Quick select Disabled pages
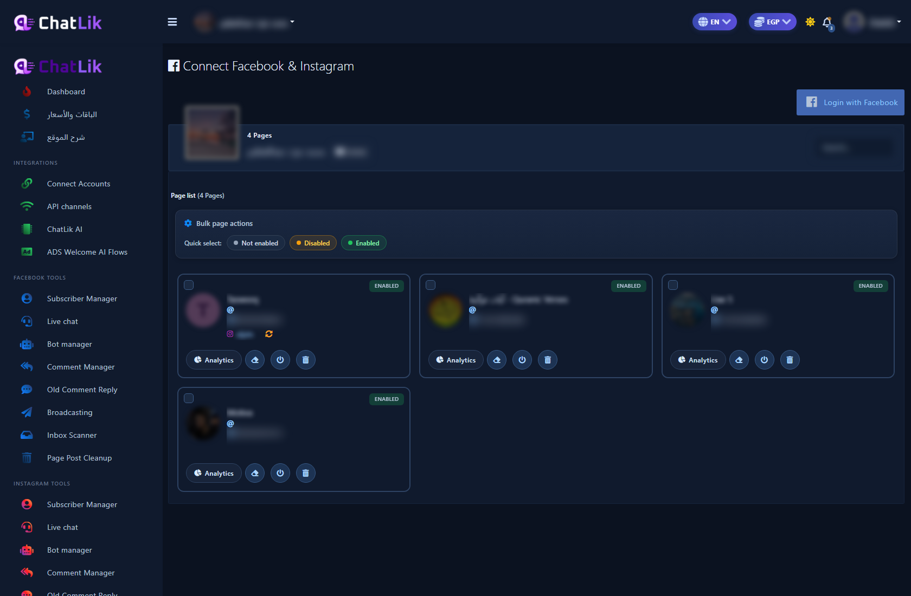 (313, 243)
